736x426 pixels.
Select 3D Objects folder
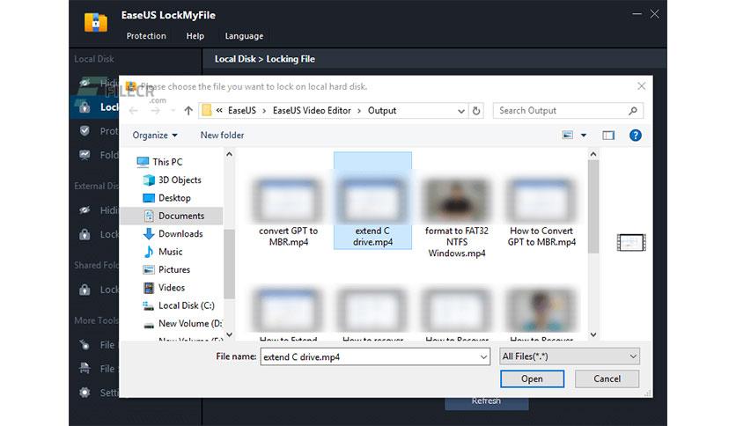click(x=173, y=180)
